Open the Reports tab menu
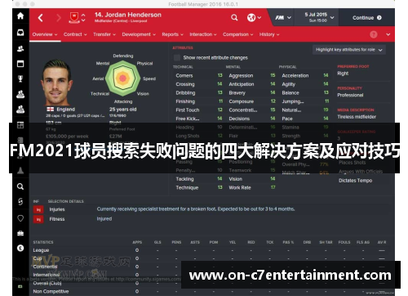 click(x=173, y=34)
